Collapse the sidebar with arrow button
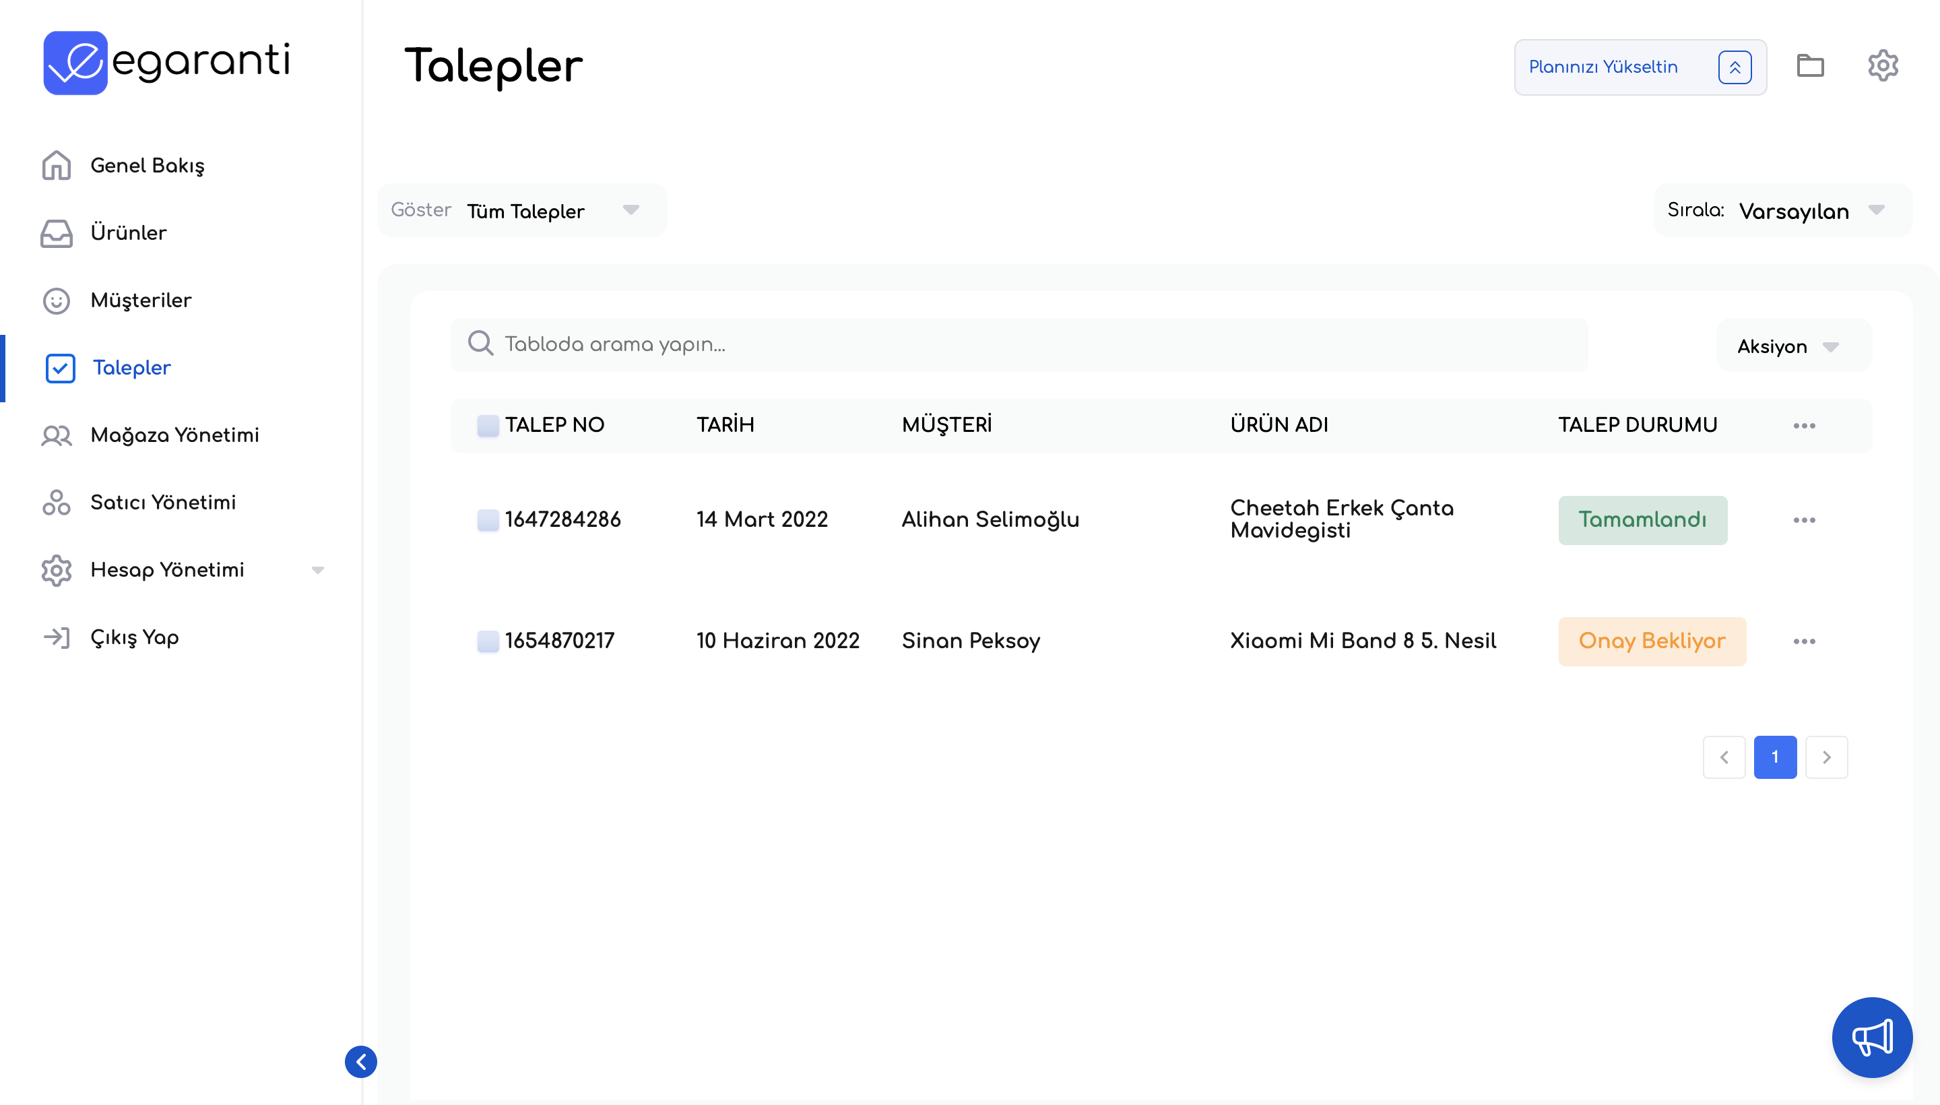This screenshot has width=1940, height=1105. (x=360, y=1061)
